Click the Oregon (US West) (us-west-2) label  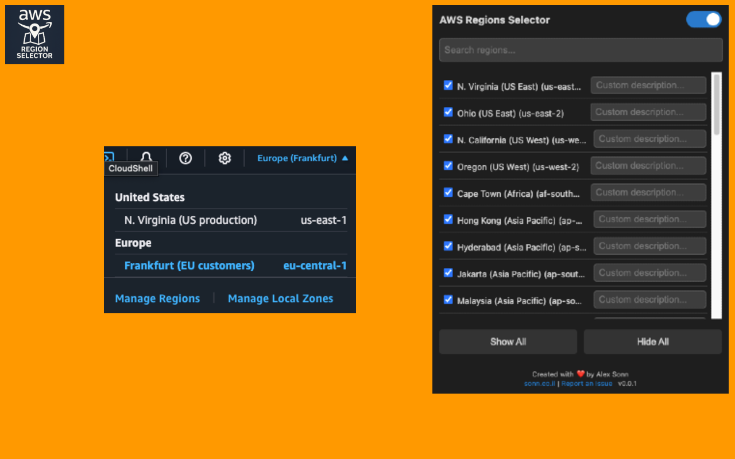(518, 167)
